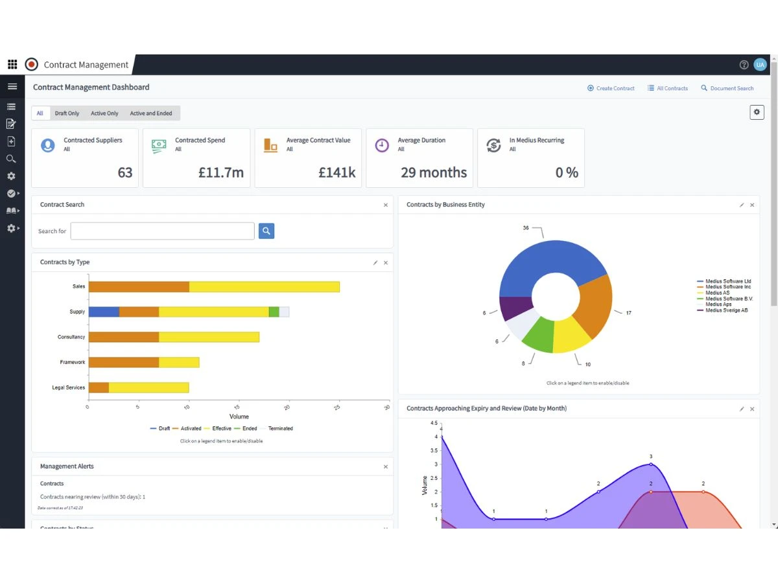778x583 pixels.
Task: Open dashboard settings gear button
Action: pos(757,112)
